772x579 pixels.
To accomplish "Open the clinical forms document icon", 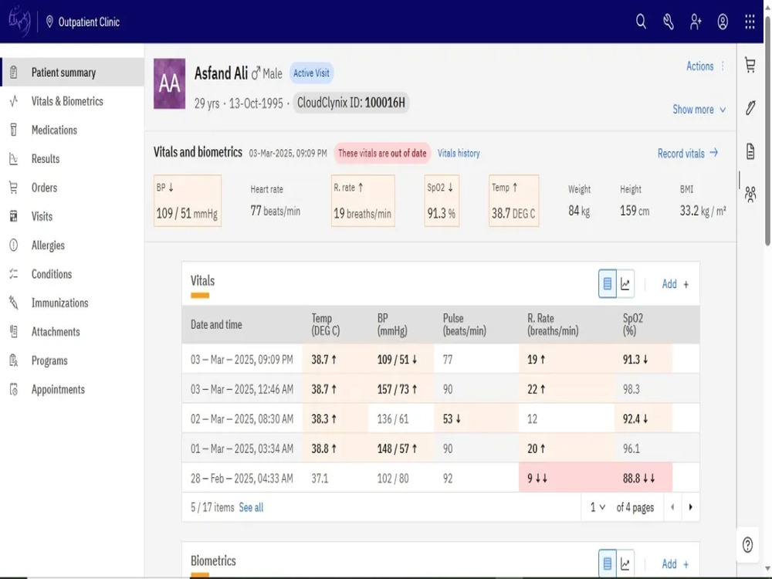I will tap(750, 151).
